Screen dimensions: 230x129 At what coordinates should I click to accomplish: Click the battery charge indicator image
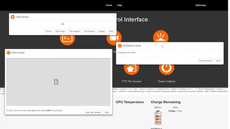158,117
